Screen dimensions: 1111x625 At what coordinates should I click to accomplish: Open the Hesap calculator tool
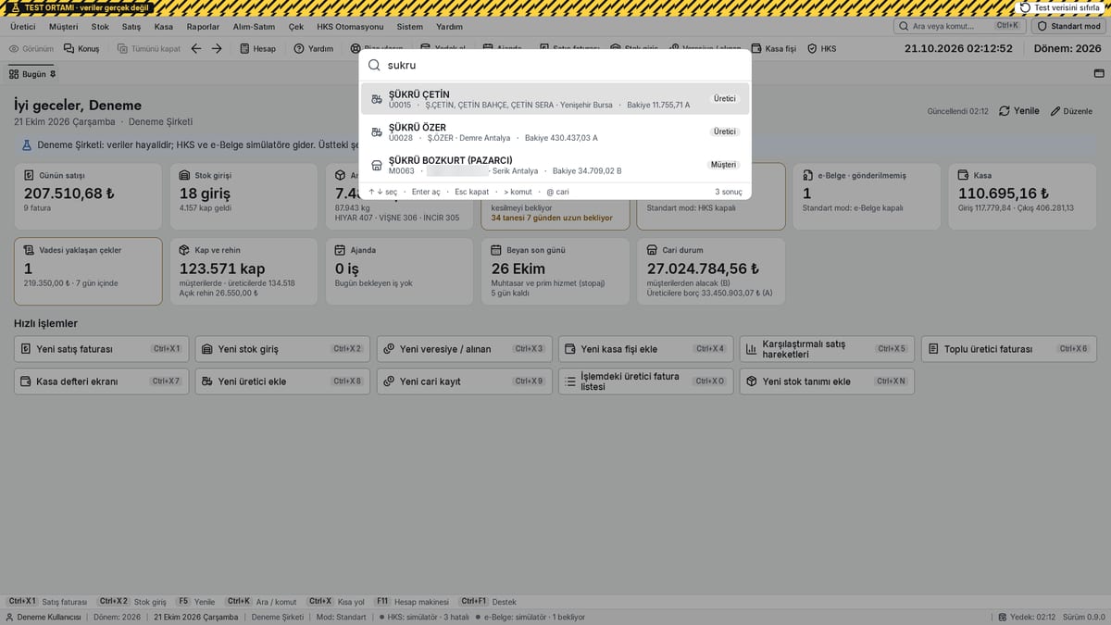(x=258, y=48)
